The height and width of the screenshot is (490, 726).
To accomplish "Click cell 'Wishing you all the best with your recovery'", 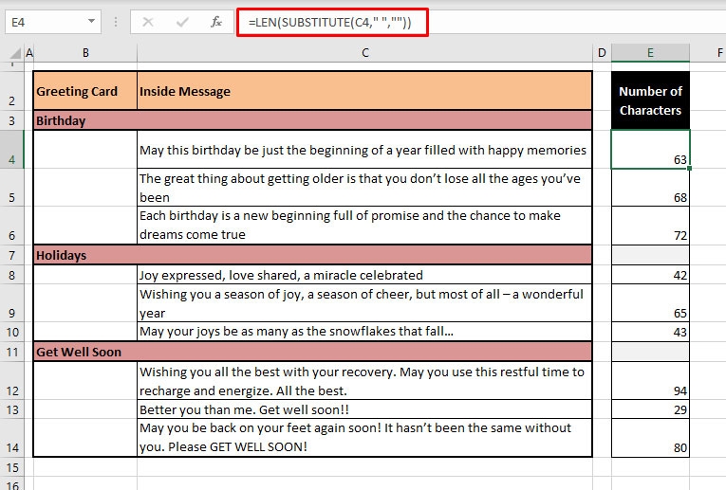I will [x=364, y=381].
